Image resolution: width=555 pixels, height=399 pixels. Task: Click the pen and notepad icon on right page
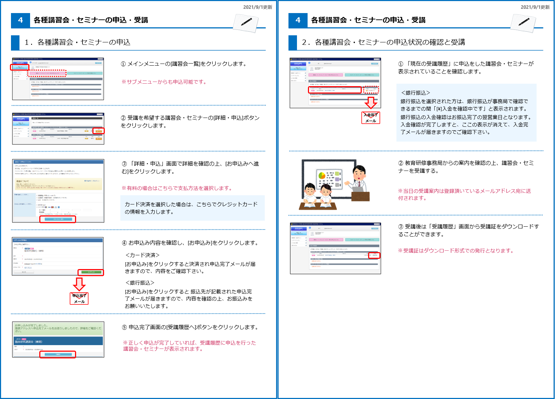pyautogui.click(x=523, y=23)
